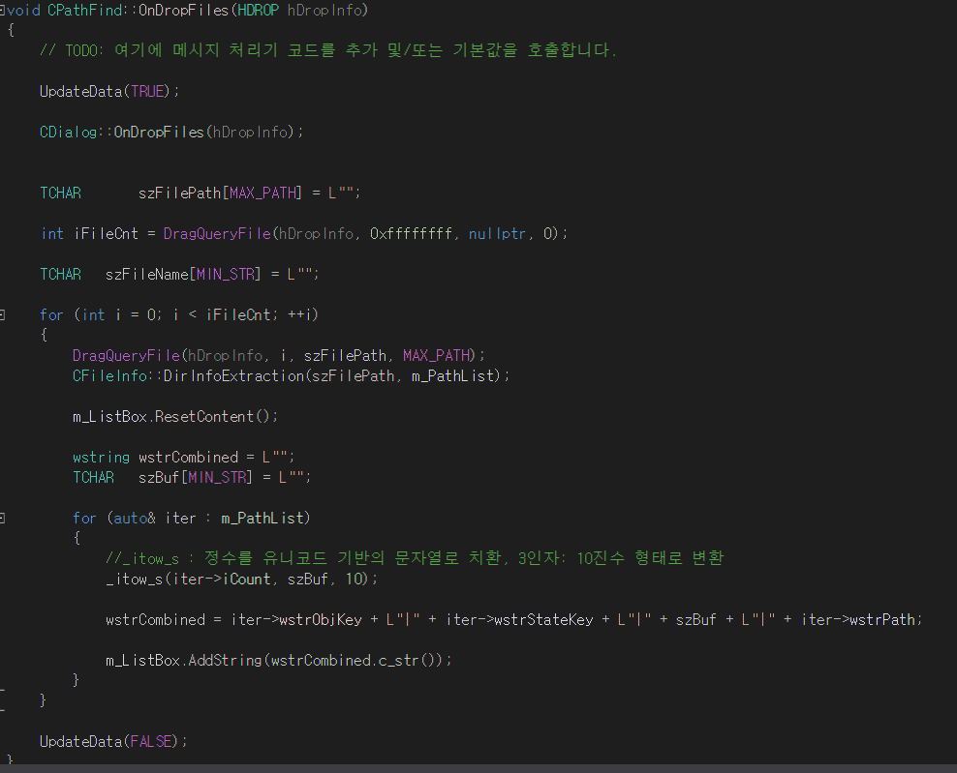The height and width of the screenshot is (773, 957).
Task: Click the 'AddString' method call
Action: pyautogui.click(x=226, y=660)
